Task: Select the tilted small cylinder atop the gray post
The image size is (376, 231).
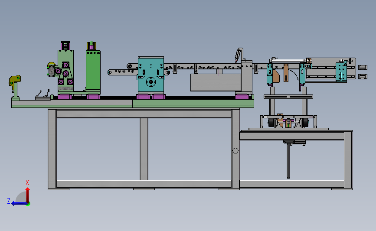Action: [x=238, y=55]
